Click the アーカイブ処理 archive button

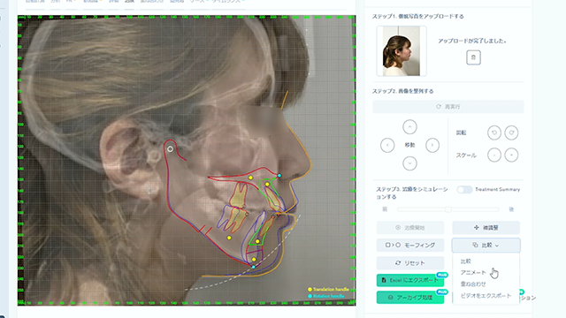(410, 298)
